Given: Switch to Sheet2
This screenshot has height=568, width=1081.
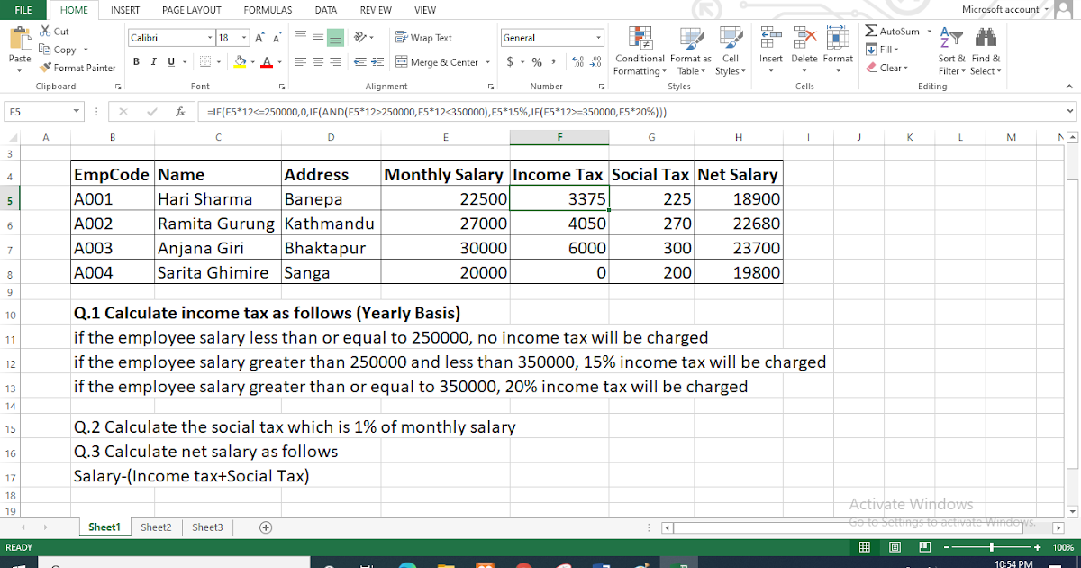Looking at the screenshot, I should pyautogui.click(x=155, y=527).
